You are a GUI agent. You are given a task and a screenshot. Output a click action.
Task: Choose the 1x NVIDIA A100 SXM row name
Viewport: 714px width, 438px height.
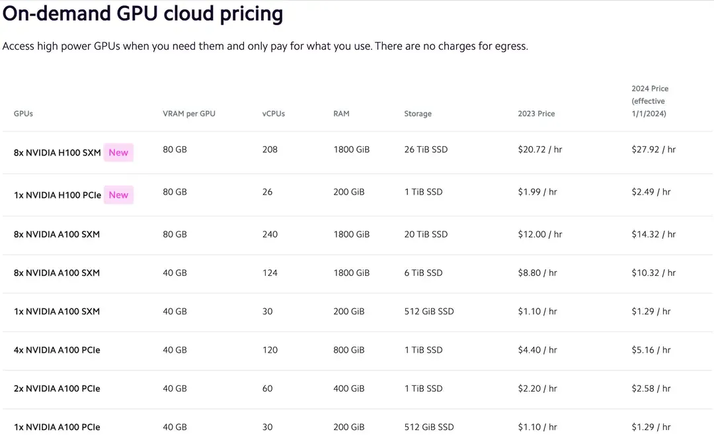point(57,312)
